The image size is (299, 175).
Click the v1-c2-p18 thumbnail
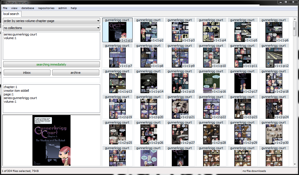(x=274, y=81)
